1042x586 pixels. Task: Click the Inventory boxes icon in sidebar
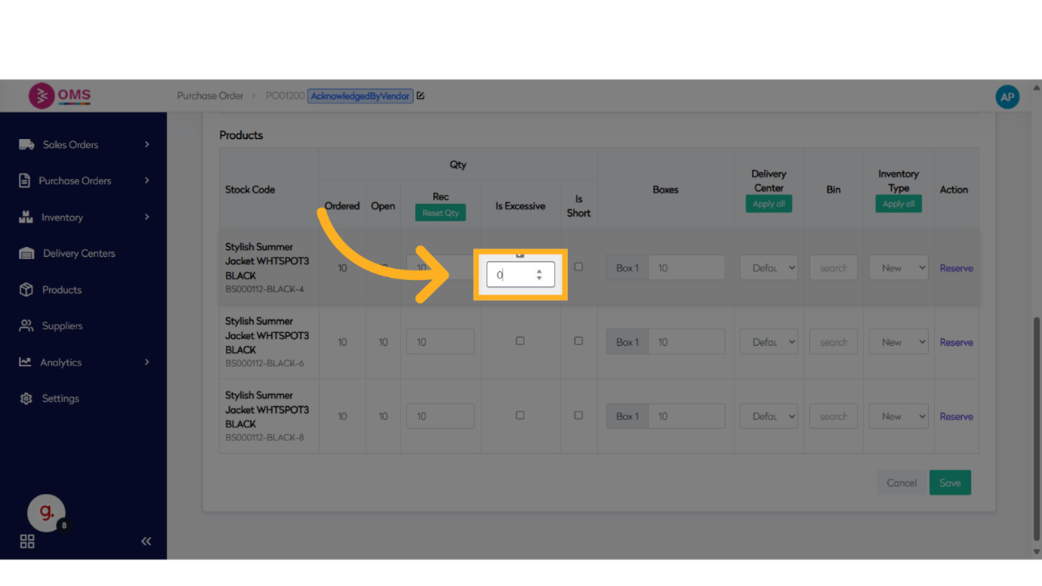coord(26,217)
